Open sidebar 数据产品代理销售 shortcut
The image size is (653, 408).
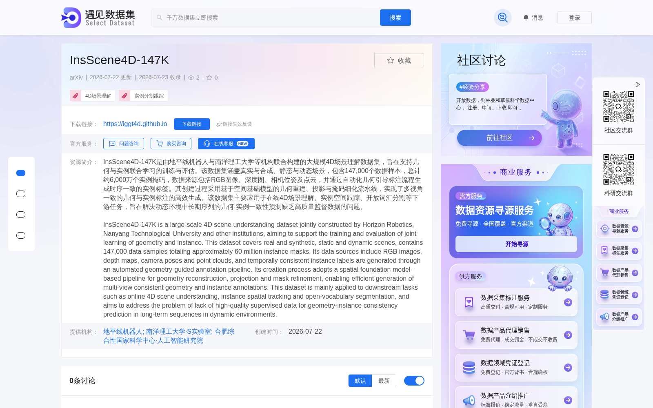point(619,273)
